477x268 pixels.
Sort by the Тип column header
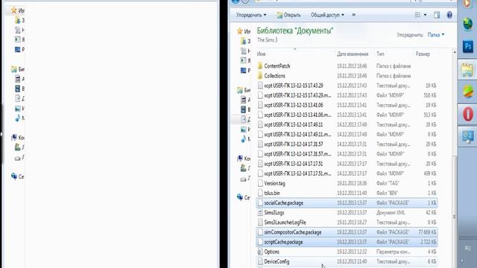380,54
